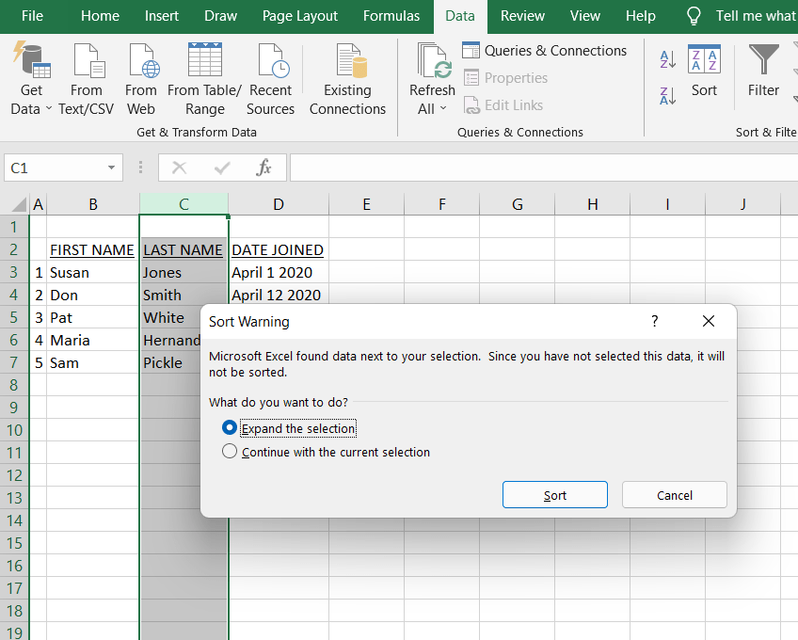Screen dimensions: 798x640
Task: Open the Page Layout tab
Action: pos(300,16)
